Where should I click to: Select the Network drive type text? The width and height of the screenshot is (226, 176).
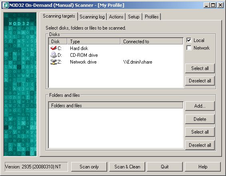(83, 62)
